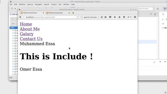167x94 pixels.
Task: Click the Firefox search field
Action: 90,17
